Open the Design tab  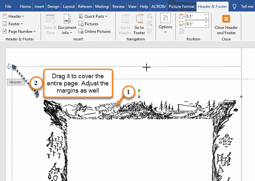click(x=53, y=7)
